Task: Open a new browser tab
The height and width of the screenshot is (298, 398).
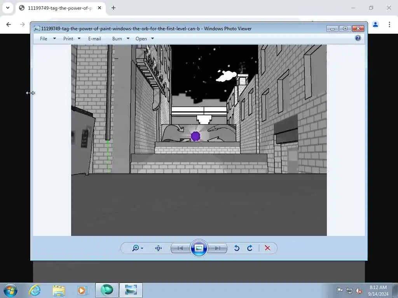Action: click(113, 8)
